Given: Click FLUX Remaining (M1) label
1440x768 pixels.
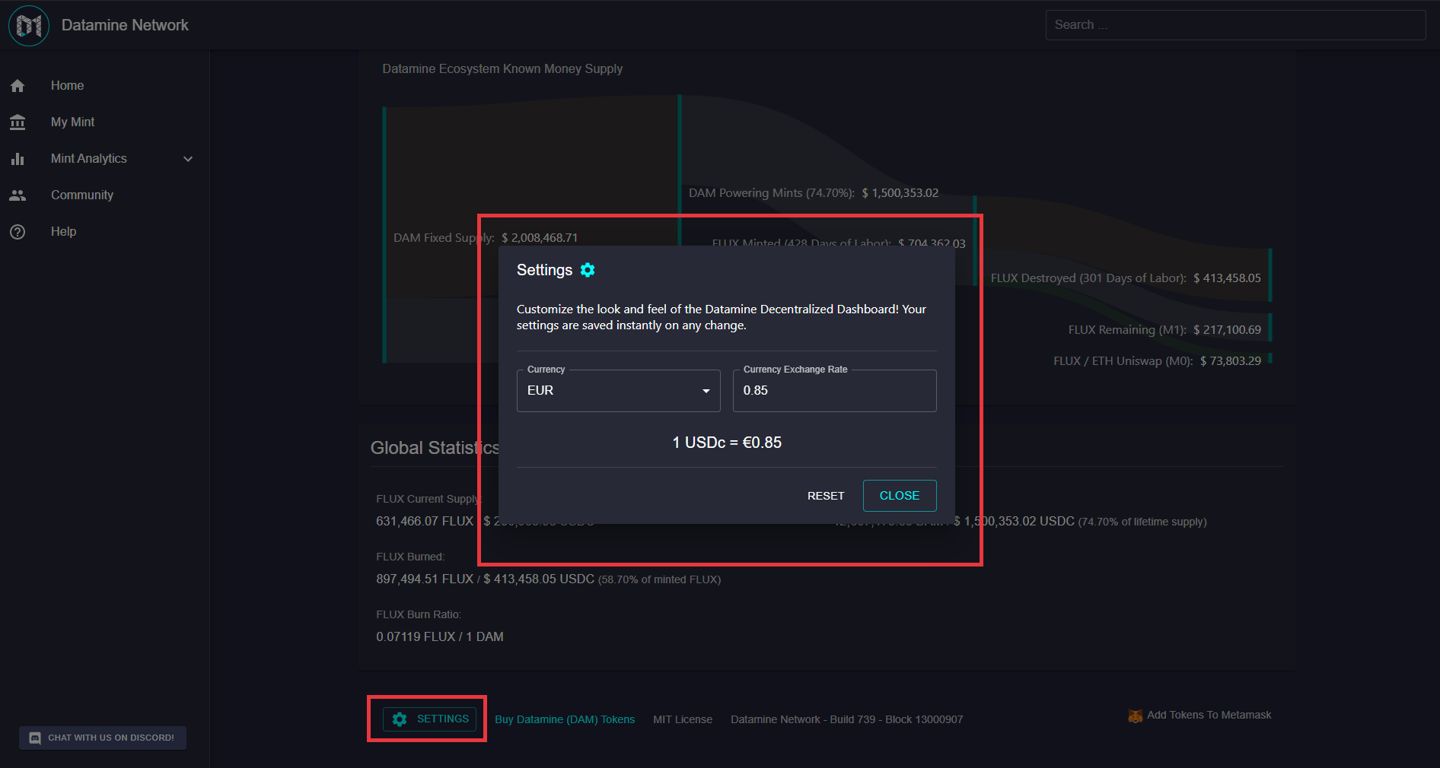Looking at the screenshot, I should tap(1127, 330).
